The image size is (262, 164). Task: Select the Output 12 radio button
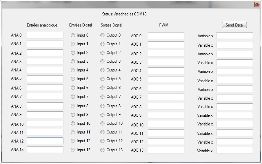click(x=102, y=141)
